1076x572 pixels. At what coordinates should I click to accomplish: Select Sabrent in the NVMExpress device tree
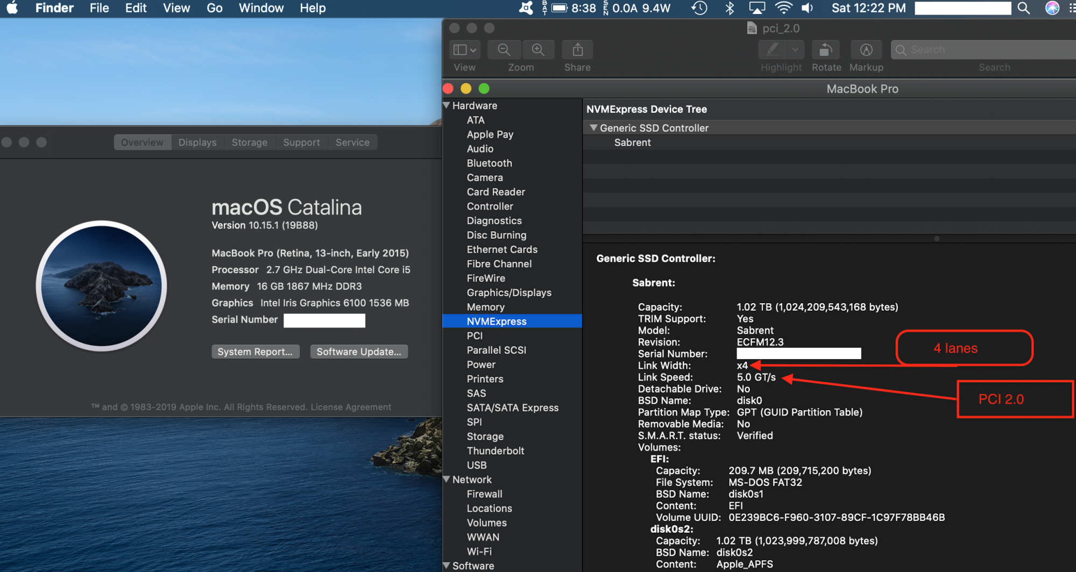(x=632, y=142)
